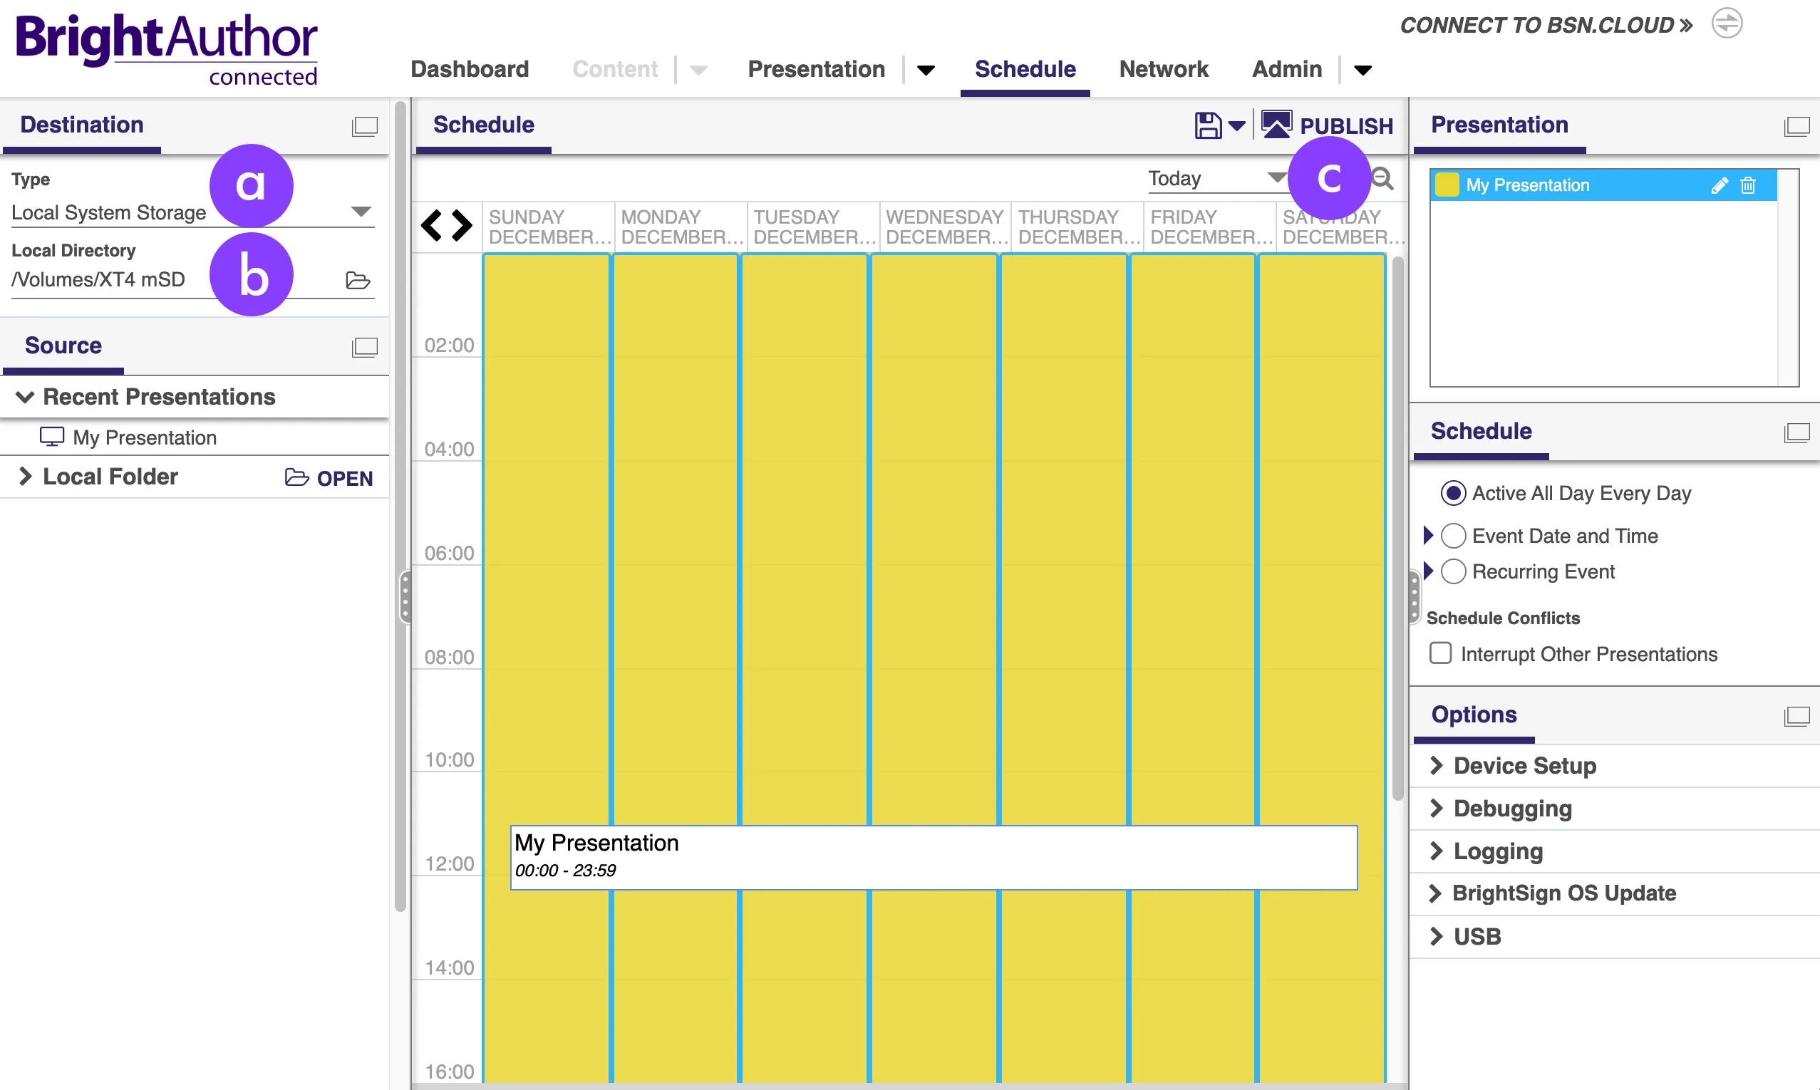Collapse the Destination panel icon
The image size is (1820, 1090).
coord(364,126)
